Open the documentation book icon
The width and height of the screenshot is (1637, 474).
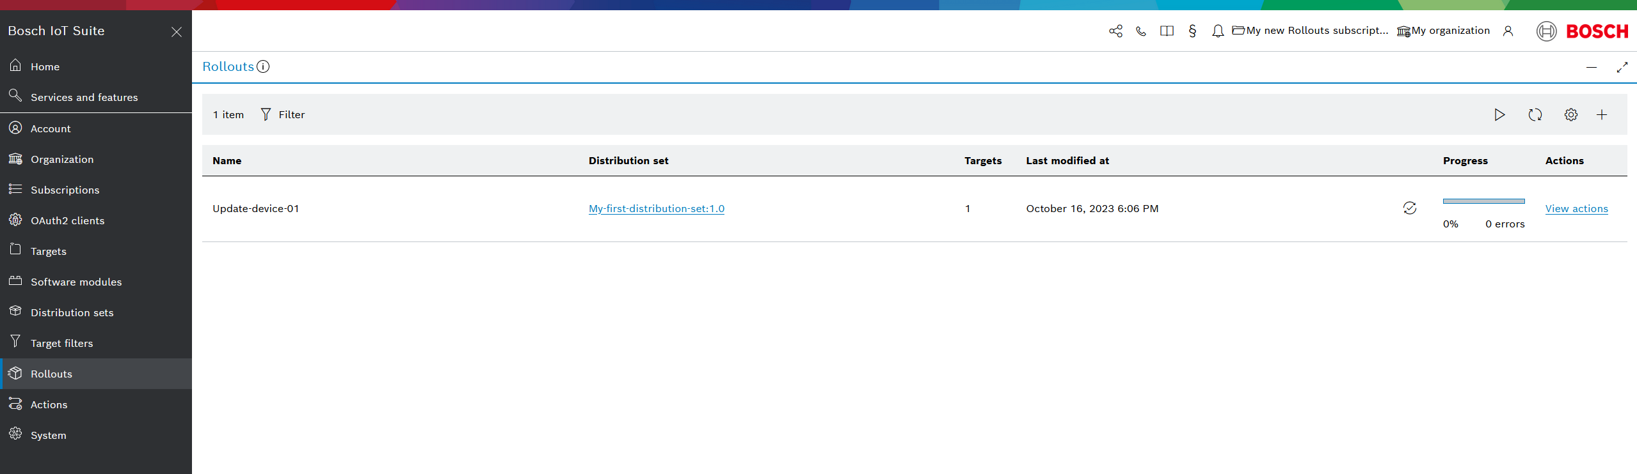(x=1167, y=31)
